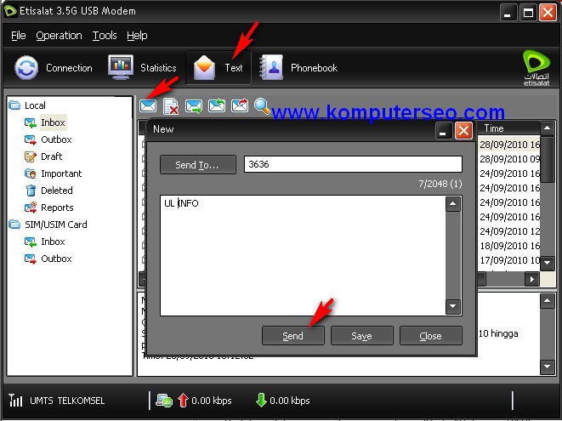Viewport: 562px width, 421px height.
Task: Select message row dated 18/09/2010 16
Action: point(509,246)
